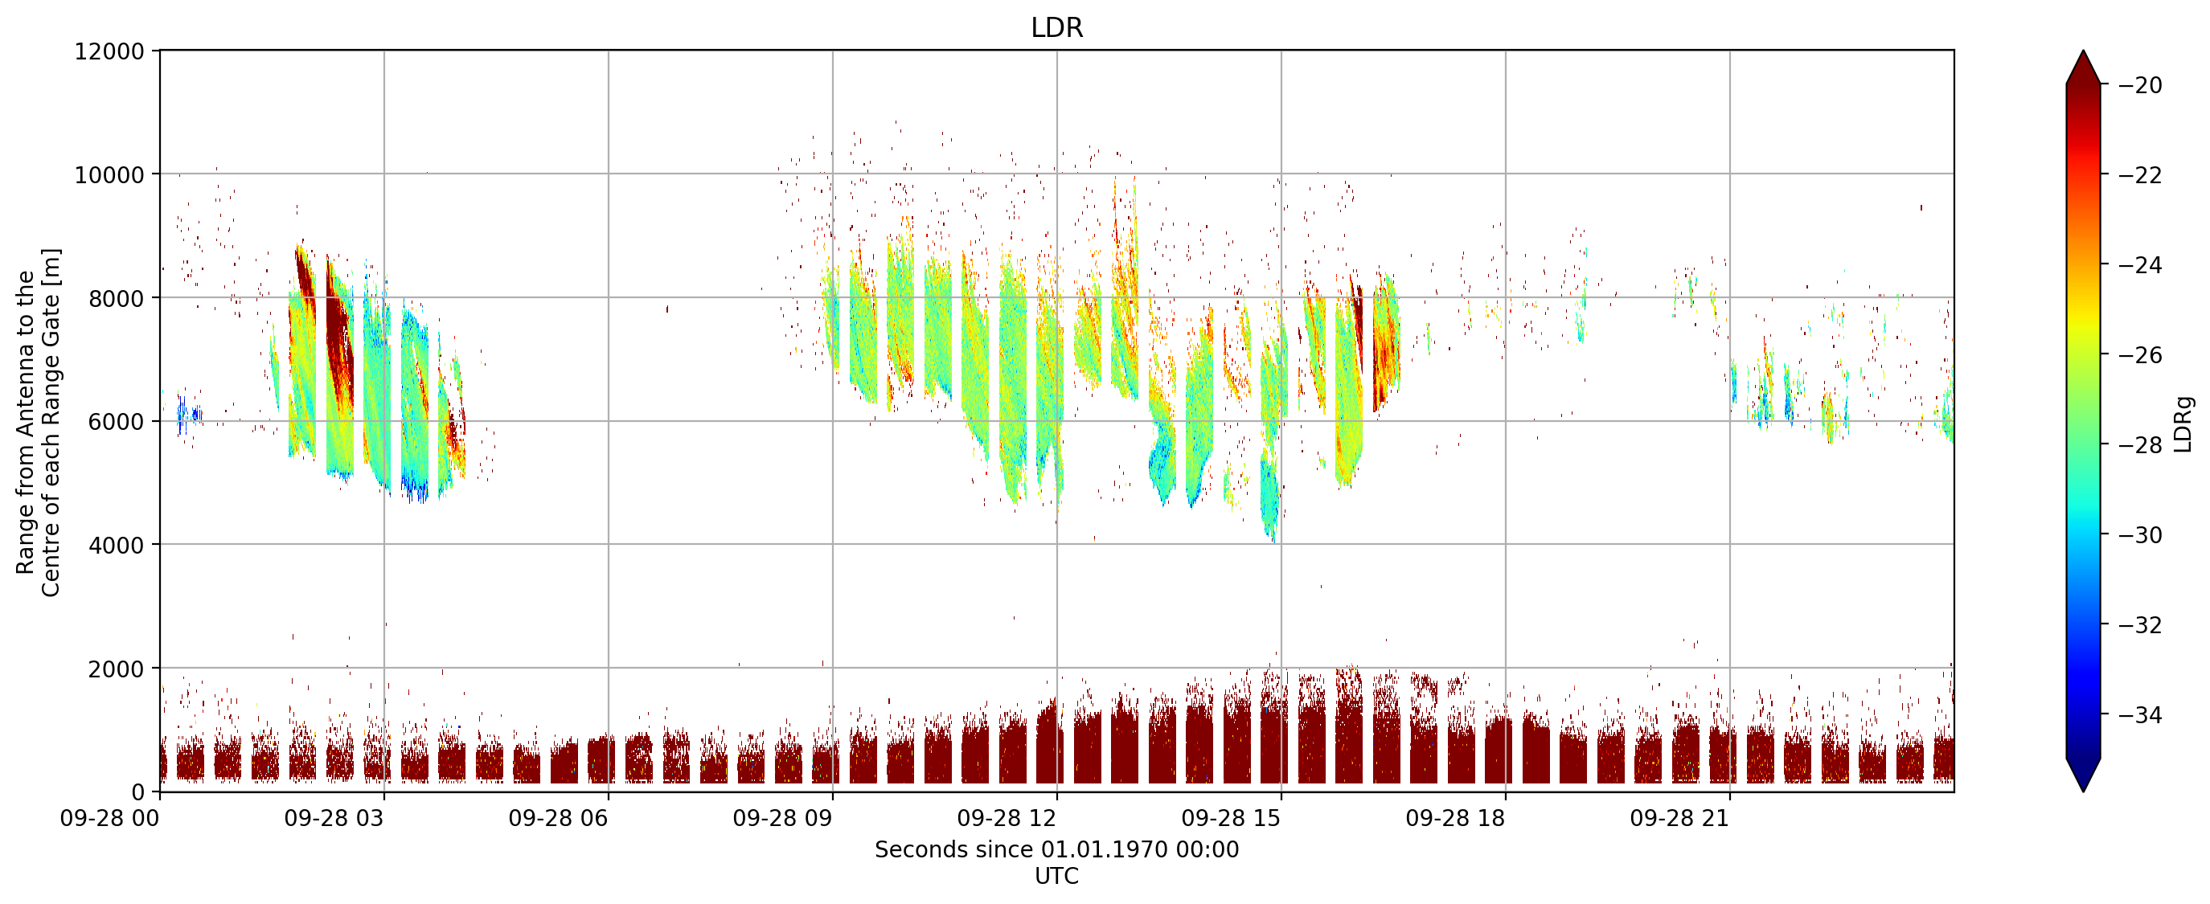Click the x-axis tick 09-28 09

point(782,818)
